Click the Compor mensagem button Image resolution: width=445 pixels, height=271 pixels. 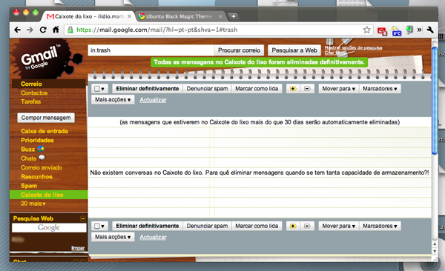pos(46,118)
